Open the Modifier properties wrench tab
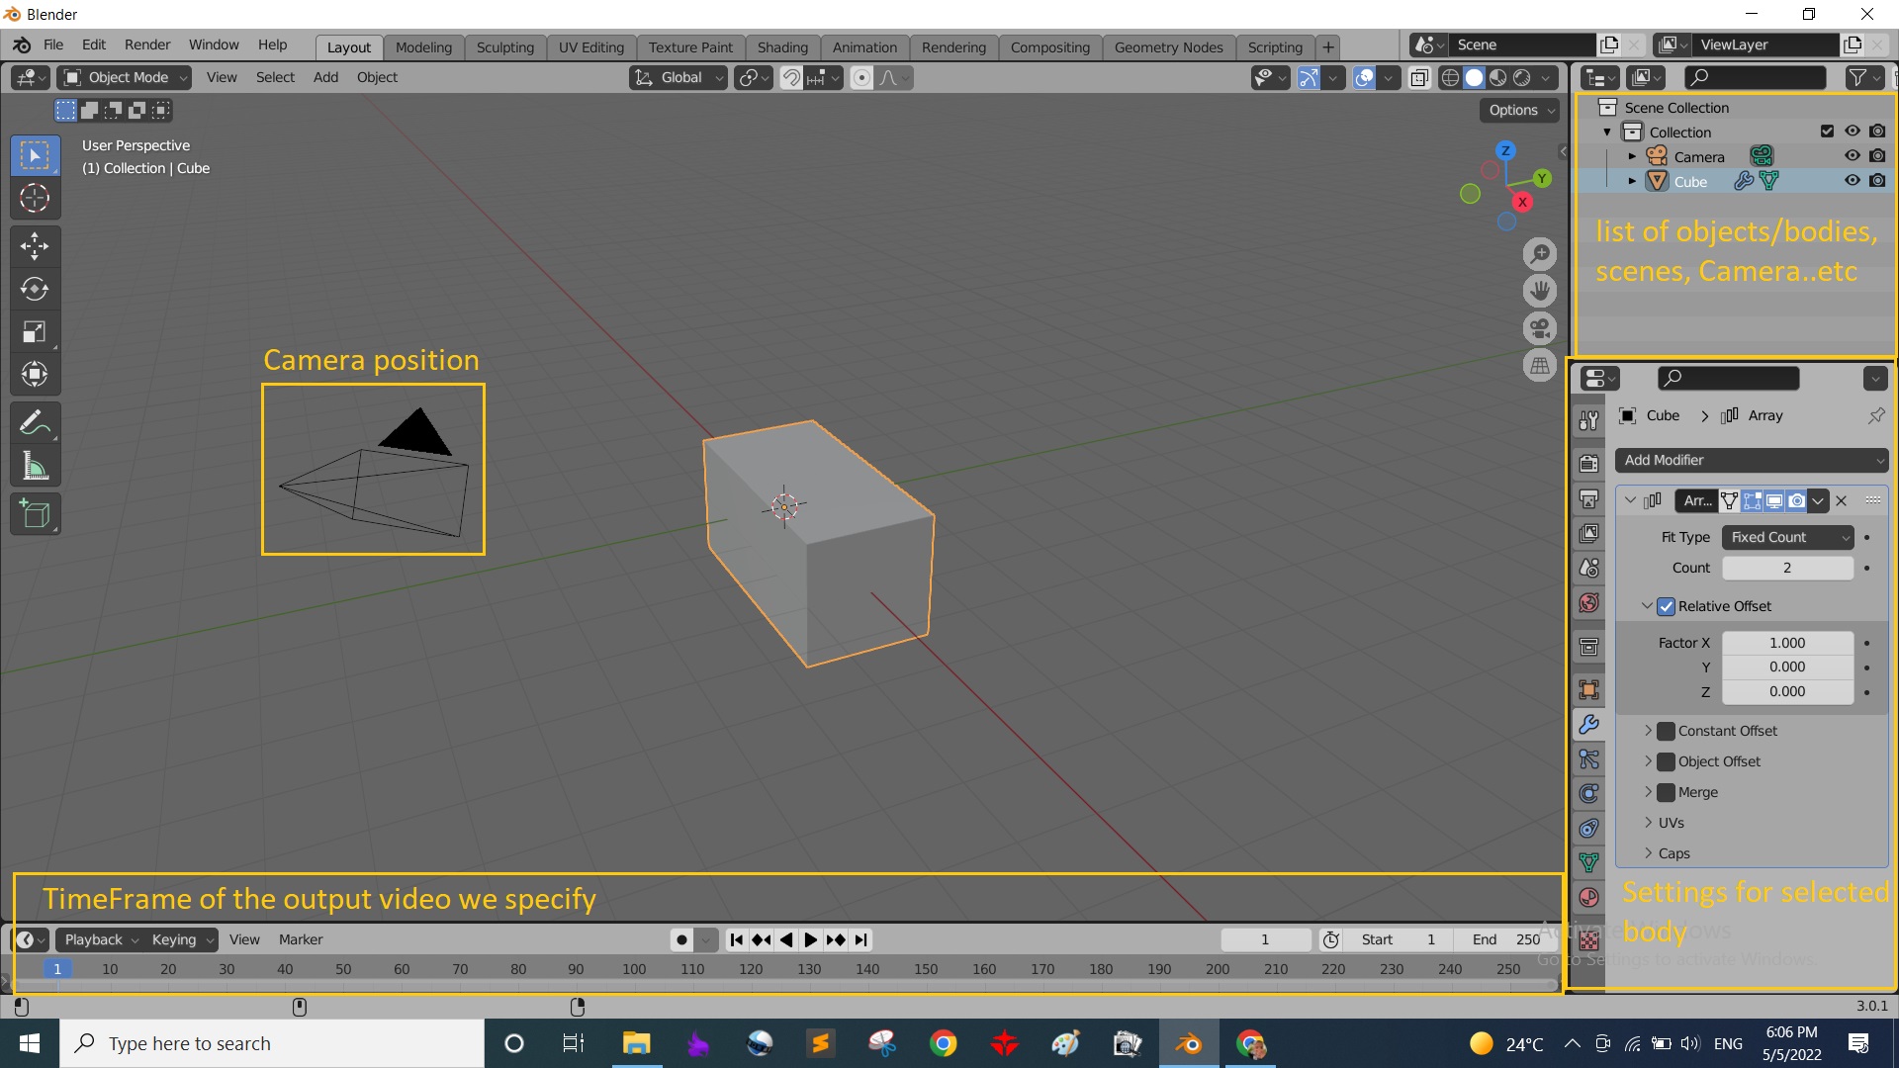The height and width of the screenshot is (1068, 1899). (x=1589, y=724)
